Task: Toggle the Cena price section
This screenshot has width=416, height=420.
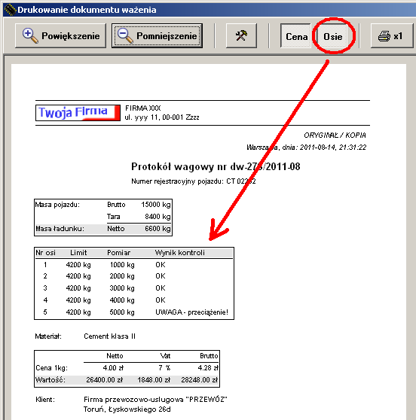Action: [296, 36]
